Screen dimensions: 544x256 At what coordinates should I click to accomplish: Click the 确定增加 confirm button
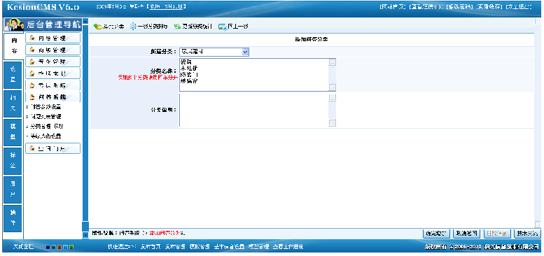tap(437, 234)
